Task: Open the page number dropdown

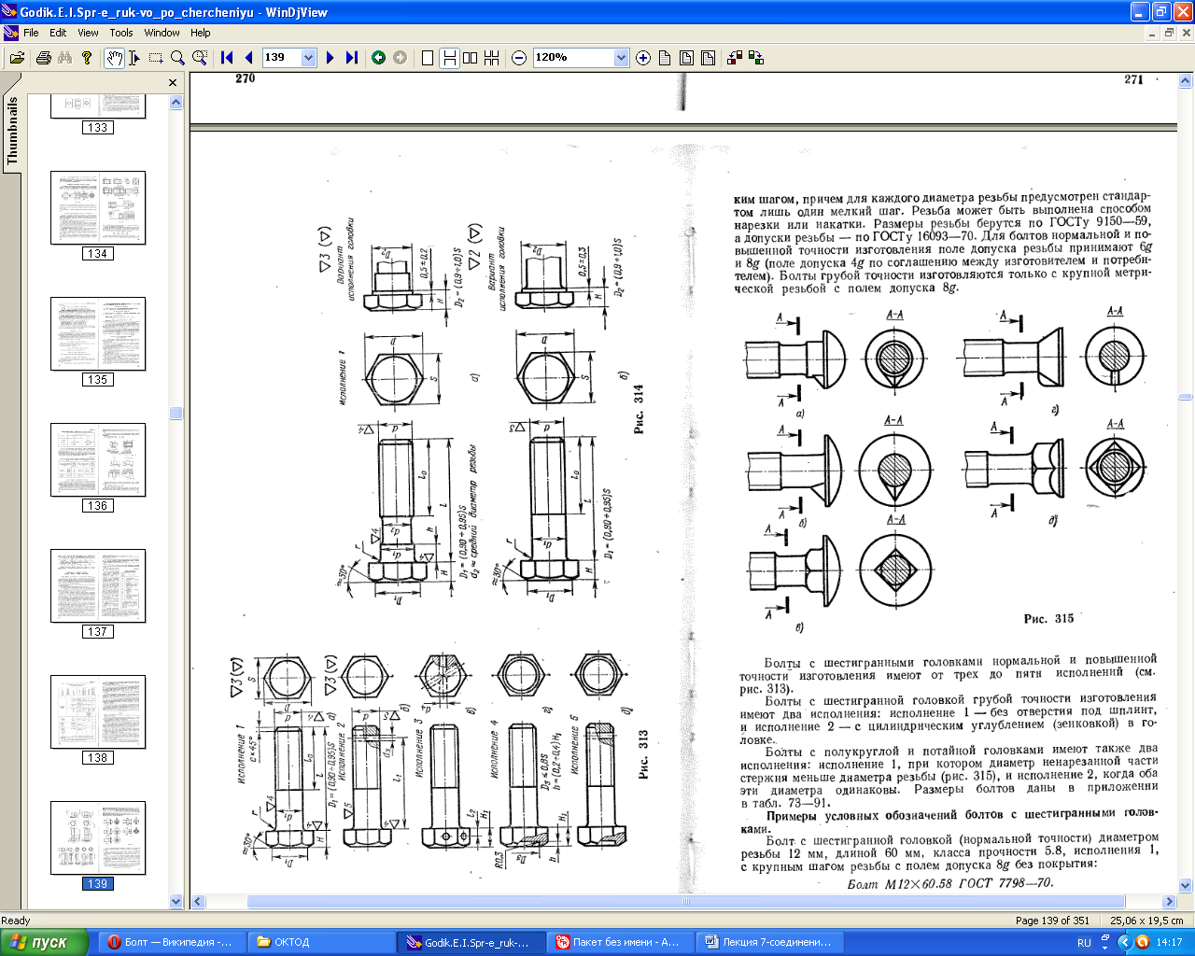Action: pyautogui.click(x=309, y=58)
